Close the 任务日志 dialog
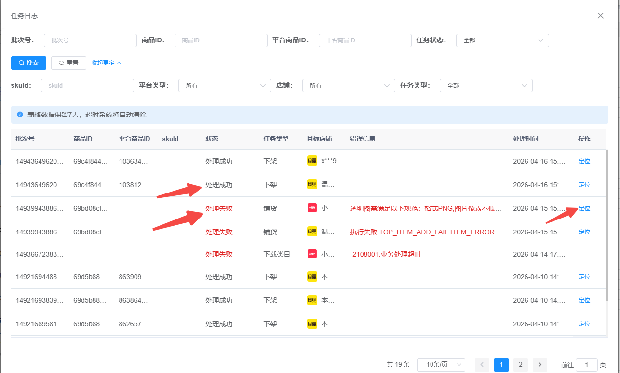This screenshot has height=373, width=620. (601, 15)
